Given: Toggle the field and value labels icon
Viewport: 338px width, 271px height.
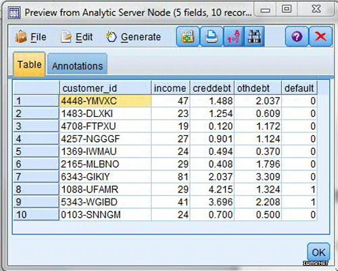Looking at the screenshot, I should pyautogui.click(x=234, y=36).
